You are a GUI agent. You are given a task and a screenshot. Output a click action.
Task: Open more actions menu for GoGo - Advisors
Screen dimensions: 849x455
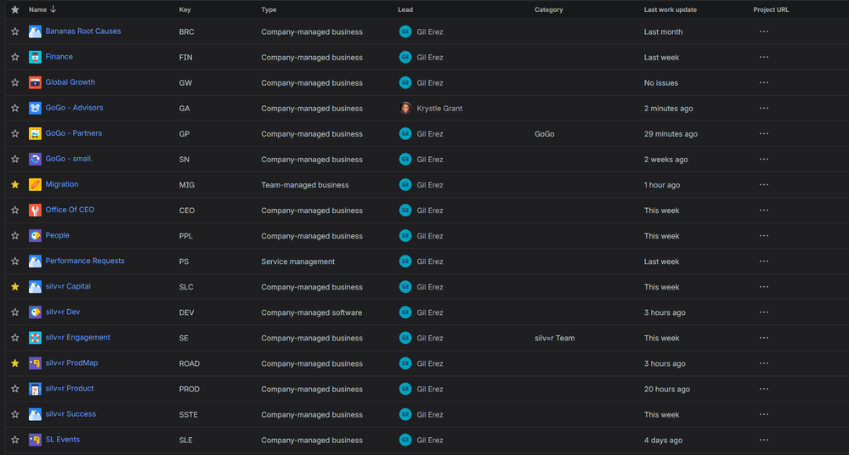(x=763, y=108)
